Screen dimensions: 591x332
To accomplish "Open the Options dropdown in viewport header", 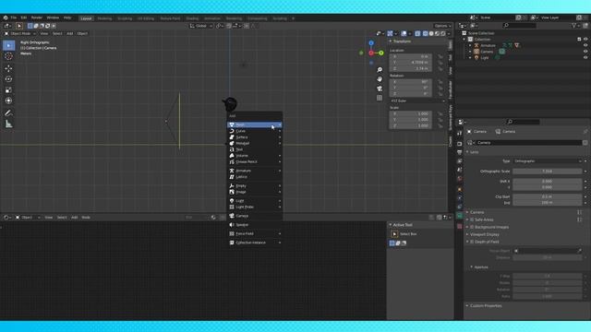I will (442, 26).
